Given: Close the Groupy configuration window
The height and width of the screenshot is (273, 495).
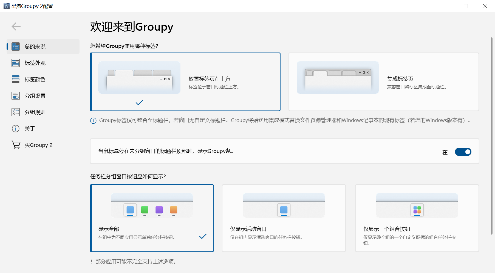Looking at the screenshot, I should 485,6.
